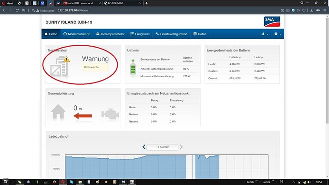This screenshot has width=329, height=185.
Task: Click the blue ad-blocker shield icon
Action: tap(293, 10)
